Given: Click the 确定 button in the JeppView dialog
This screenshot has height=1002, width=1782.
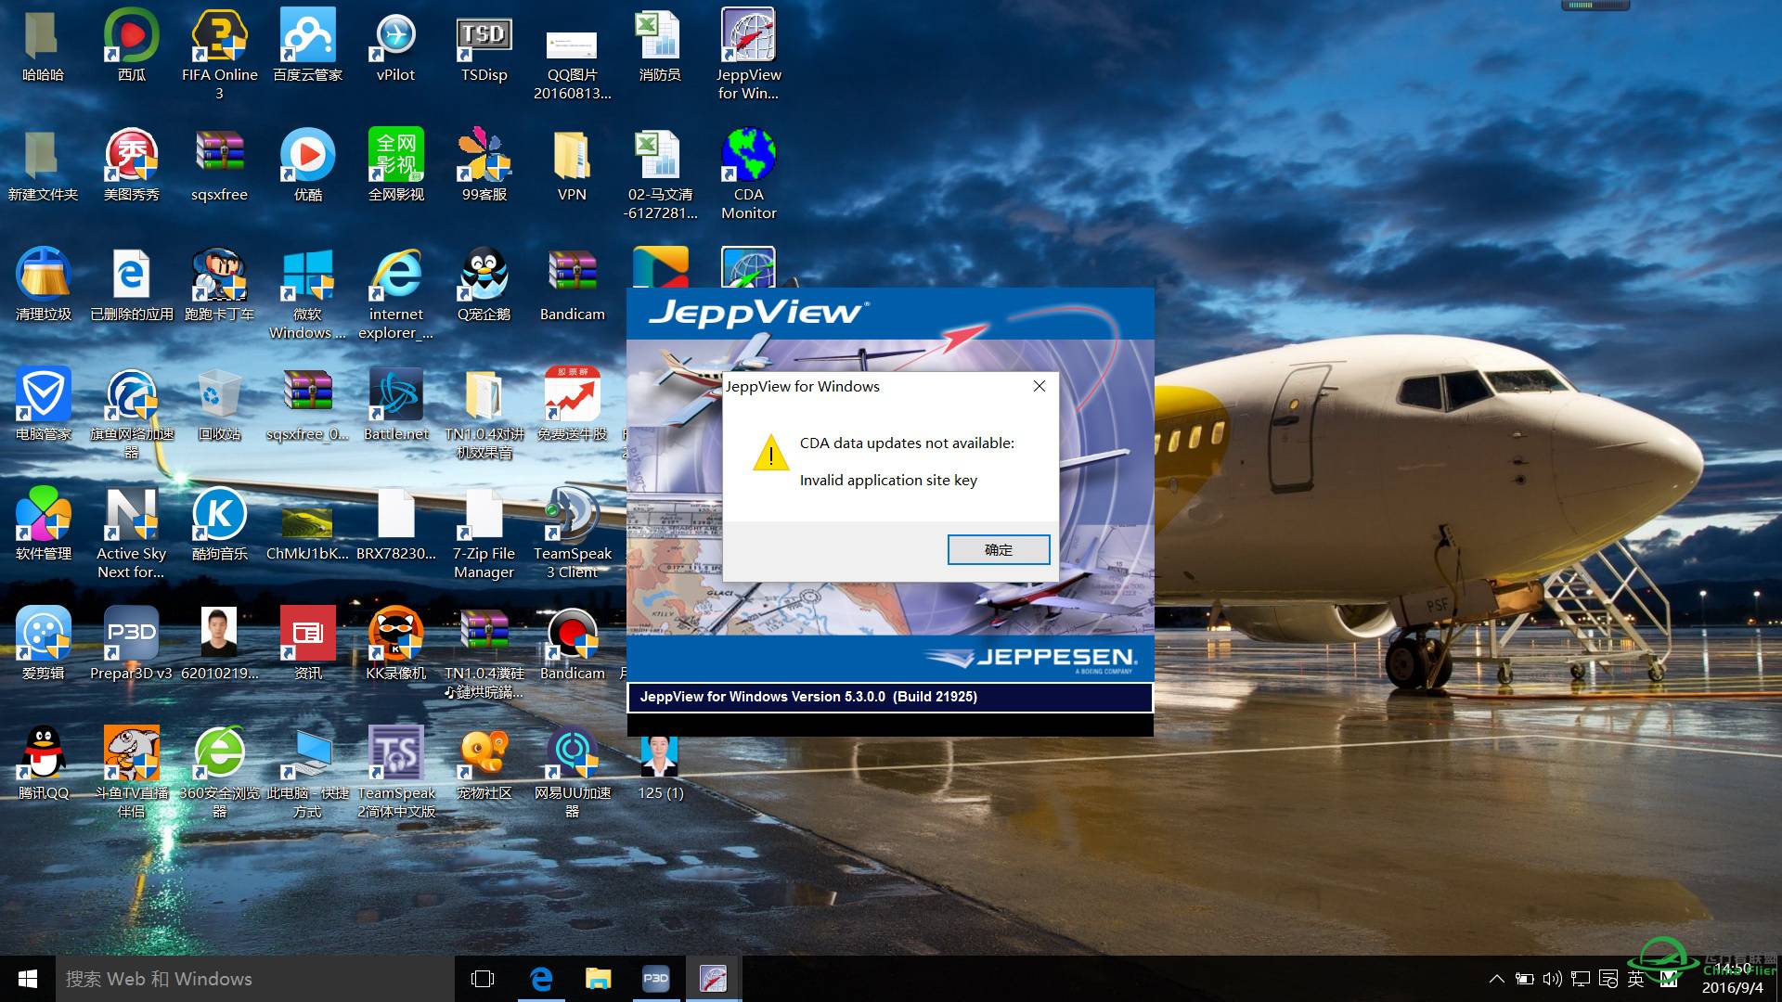Looking at the screenshot, I should click(999, 549).
